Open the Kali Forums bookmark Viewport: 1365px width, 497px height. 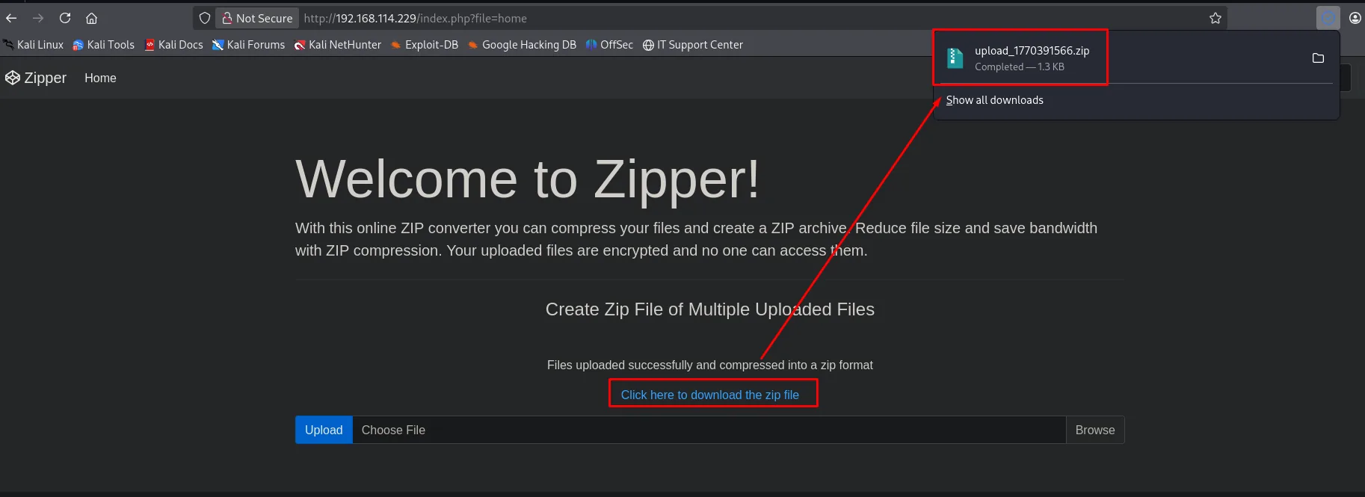249,45
